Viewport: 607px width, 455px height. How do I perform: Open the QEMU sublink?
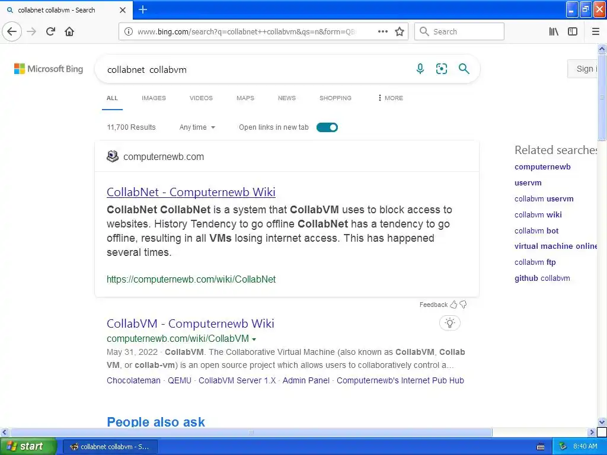pos(179,380)
